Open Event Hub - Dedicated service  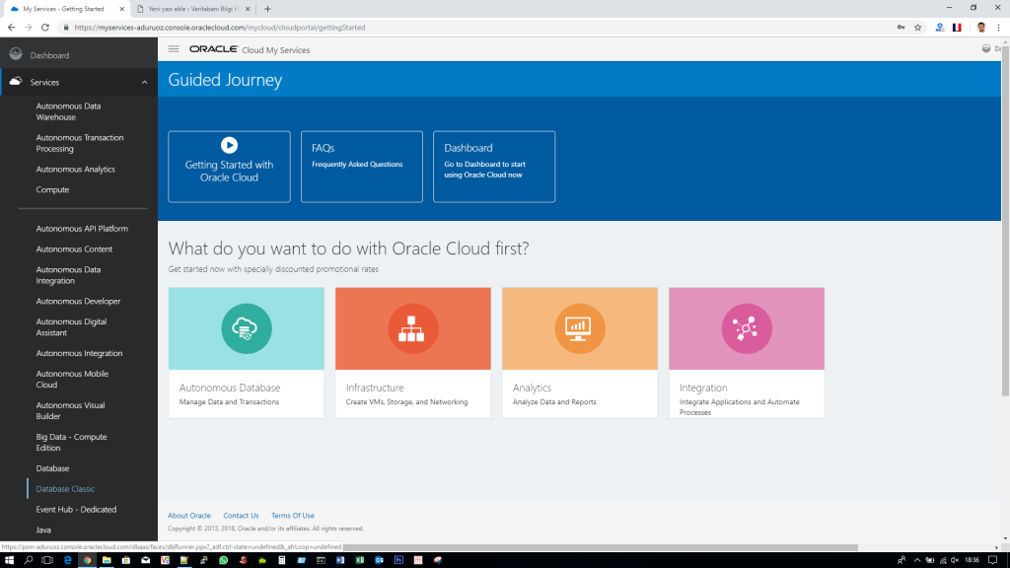point(76,510)
